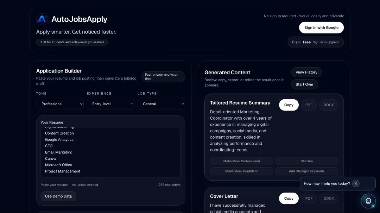Image resolution: width=380 pixels, height=213 pixels.
Task: Export Cover Letter as DOCX
Action: (329, 199)
